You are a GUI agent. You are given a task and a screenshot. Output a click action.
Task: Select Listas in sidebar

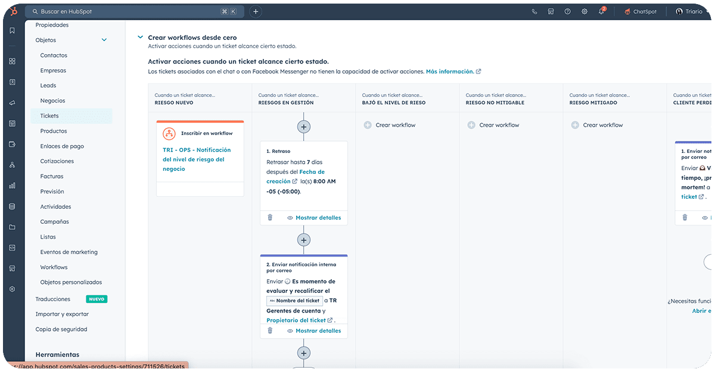48,237
